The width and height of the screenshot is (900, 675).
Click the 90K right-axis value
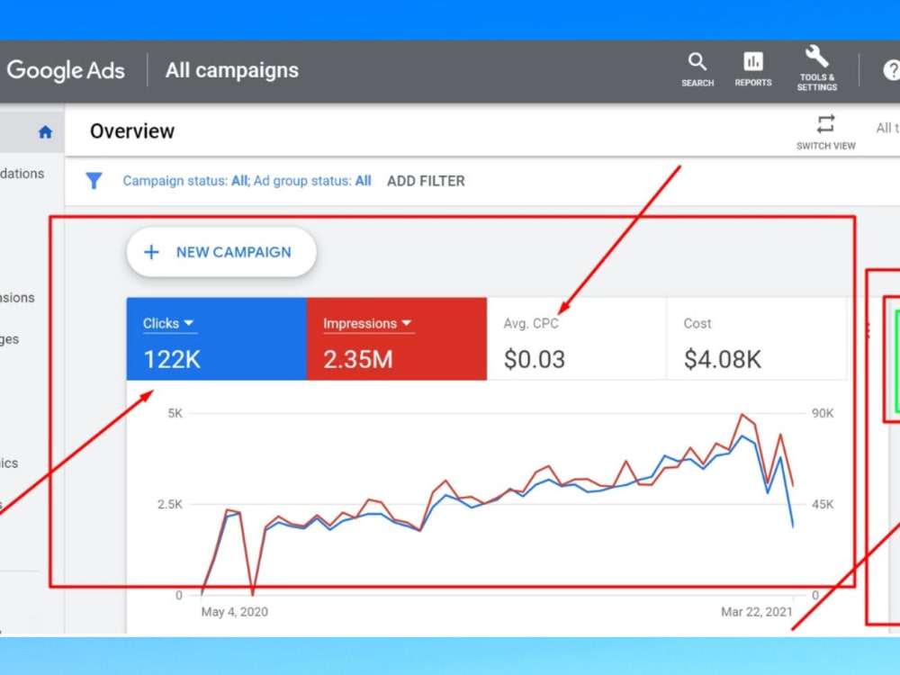pos(823,413)
